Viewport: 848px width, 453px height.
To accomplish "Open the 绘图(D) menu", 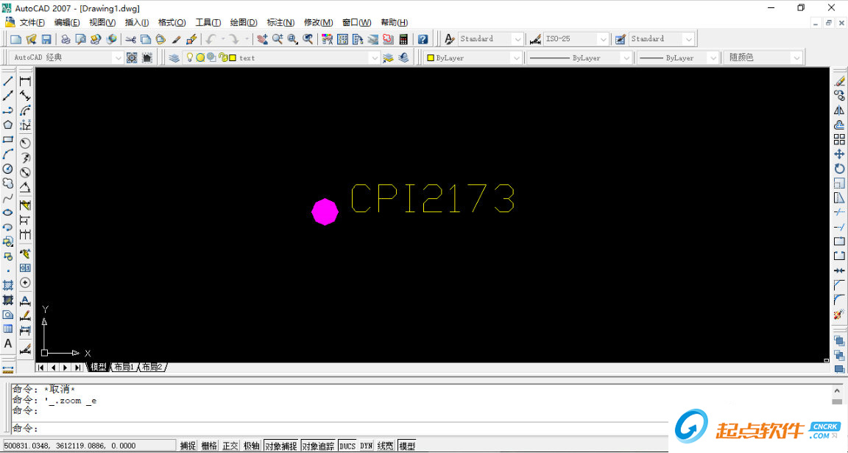I will (244, 23).
